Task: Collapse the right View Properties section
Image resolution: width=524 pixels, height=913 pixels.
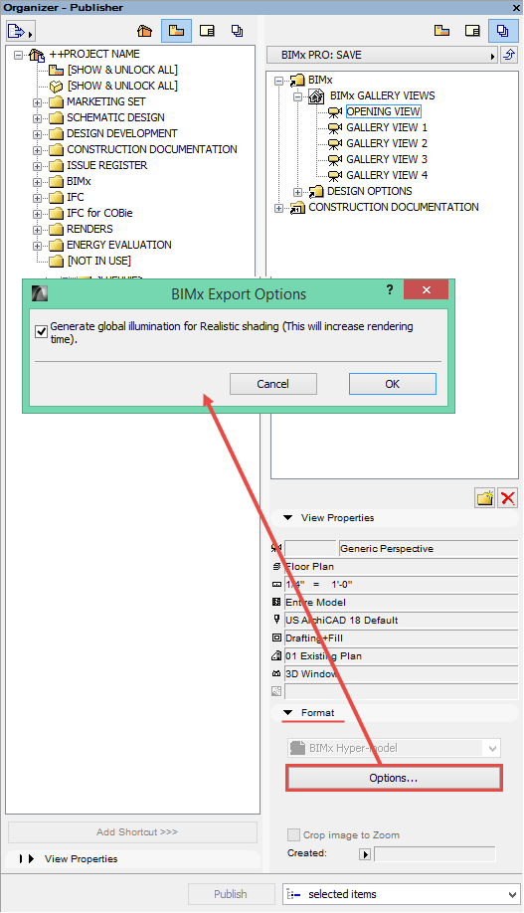Action: coord(287,517)
